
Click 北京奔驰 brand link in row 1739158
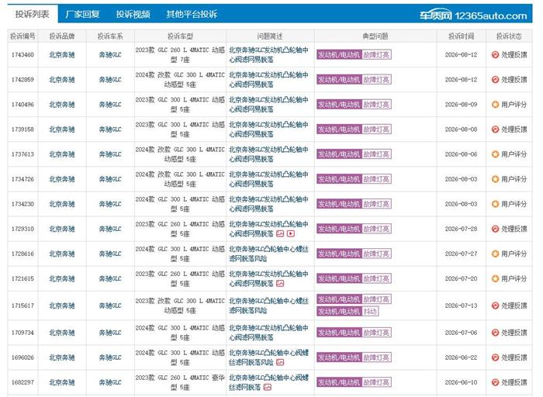pyautogui.click(x=61, y=129)
